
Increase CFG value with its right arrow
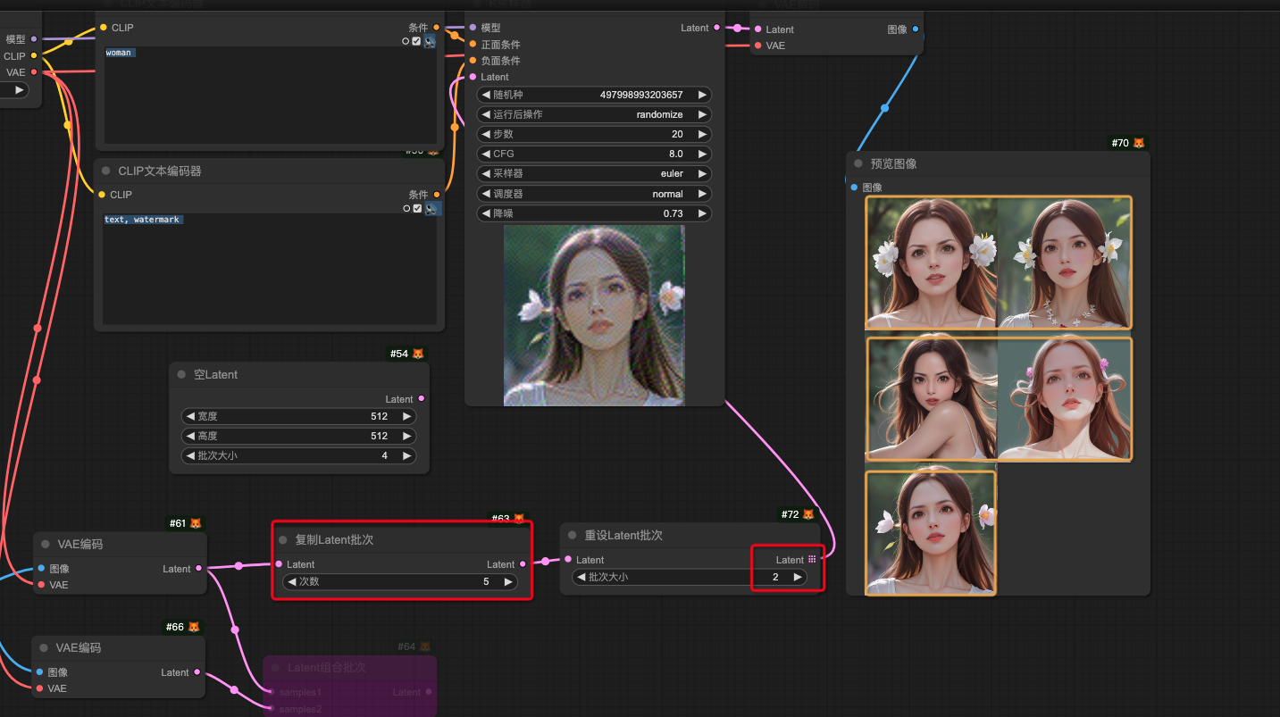pyautogui.click(x=703, y=154)
